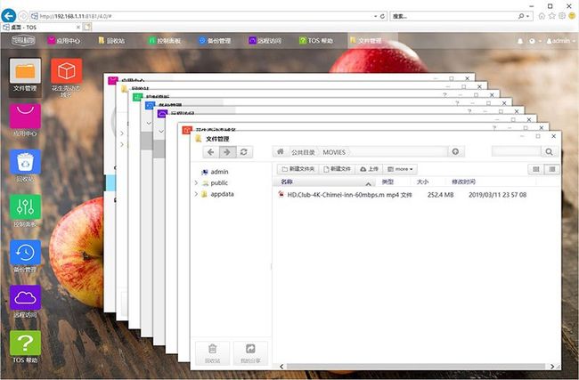The image size is (579, 380).
Task: Switch to 备份管理 in the TOS taskbar
Action: pos(215,41)
